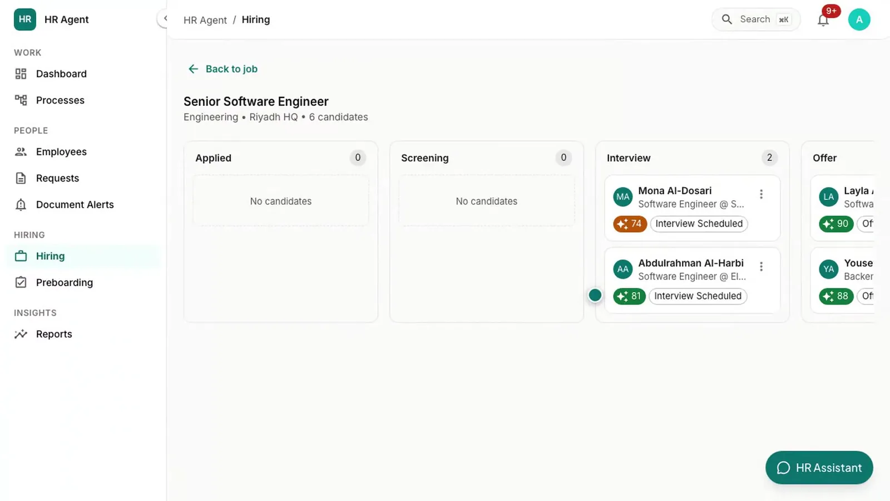The height and width of the screenshot is (501, 890).
Task: Open the notifications bell
Action: pyautogui.click(x=823, y=20)
